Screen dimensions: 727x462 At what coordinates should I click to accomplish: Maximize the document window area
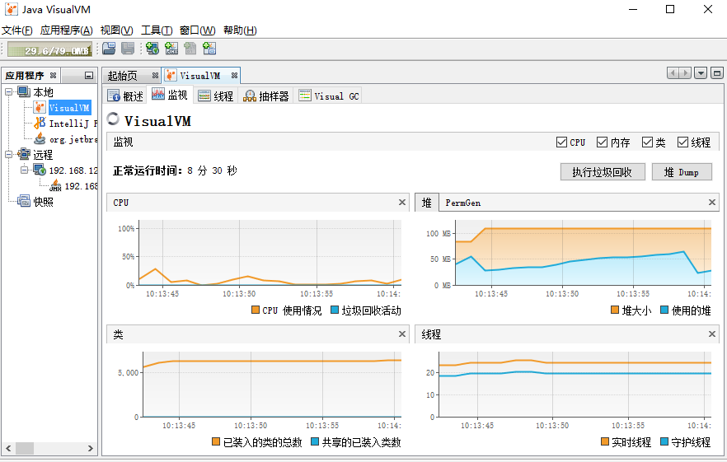pos(717,73)
